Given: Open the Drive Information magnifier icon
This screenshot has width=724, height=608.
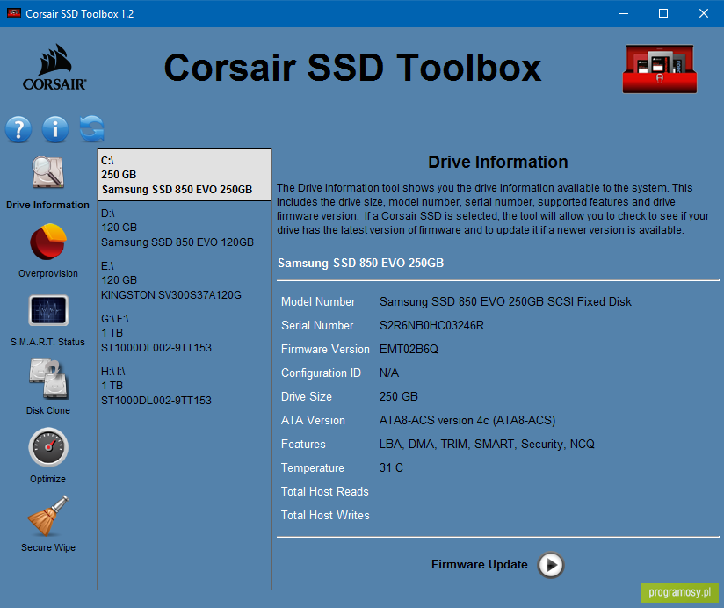Looking at the screenshot, I should (47, 172).
